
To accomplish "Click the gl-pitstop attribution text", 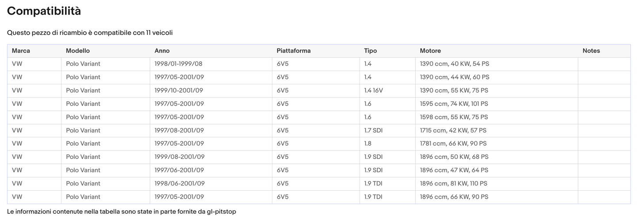I will click(122, 212).
